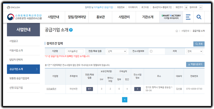The height and width of the screenshot is (109, 214).
Task: Open the 기관소개 main menu
Action: pos(148,17)
